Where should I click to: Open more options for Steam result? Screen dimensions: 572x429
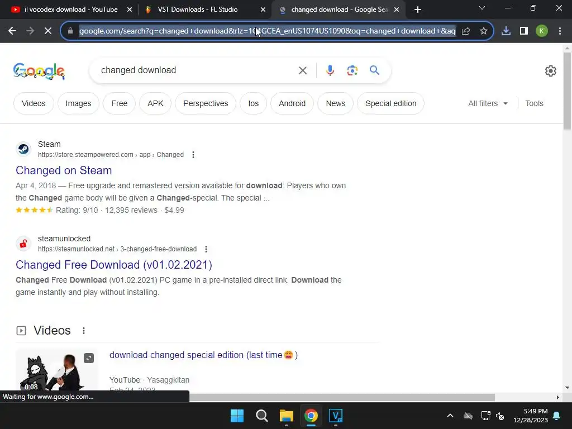193,155
